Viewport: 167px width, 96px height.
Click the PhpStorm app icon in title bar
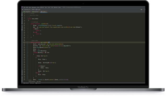(x=22, y=7)
